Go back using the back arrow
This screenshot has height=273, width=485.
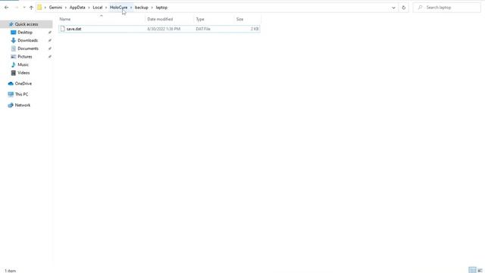7,8
